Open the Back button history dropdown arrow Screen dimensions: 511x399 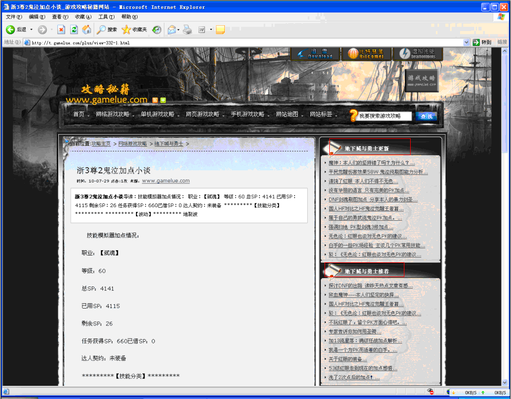(32, 29)
